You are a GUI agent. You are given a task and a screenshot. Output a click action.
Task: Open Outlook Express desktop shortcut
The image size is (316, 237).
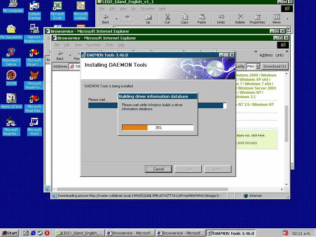[x=34, y=10]
